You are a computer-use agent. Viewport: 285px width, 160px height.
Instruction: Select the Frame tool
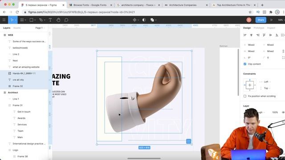click(22, 20)
